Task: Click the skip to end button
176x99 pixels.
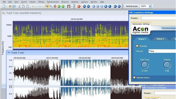Action: (x=119, y=6)
